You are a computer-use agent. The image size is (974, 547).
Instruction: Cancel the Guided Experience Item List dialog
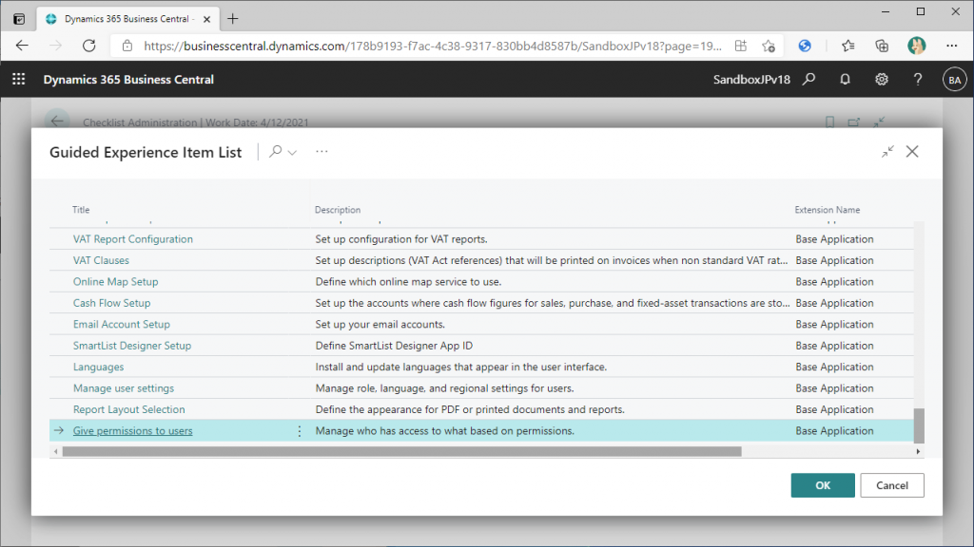(892, 485)
